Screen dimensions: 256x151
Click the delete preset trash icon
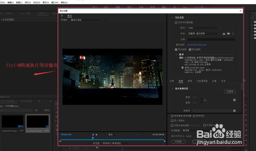click(x=233, y=33)
